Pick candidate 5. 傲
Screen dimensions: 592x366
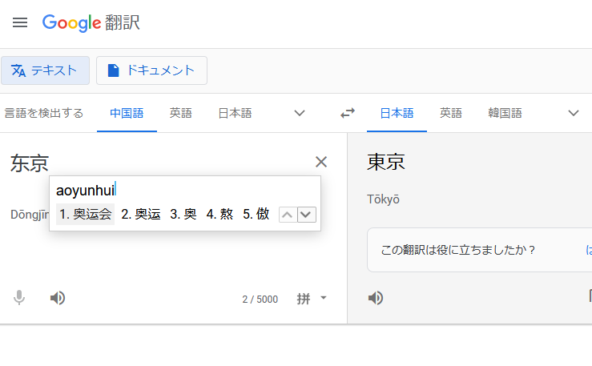click(x=256, y=215)
